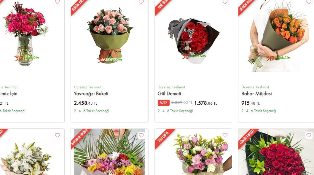Open the Yavruağzı Buketi product title
314x175 pixels.
91,94
